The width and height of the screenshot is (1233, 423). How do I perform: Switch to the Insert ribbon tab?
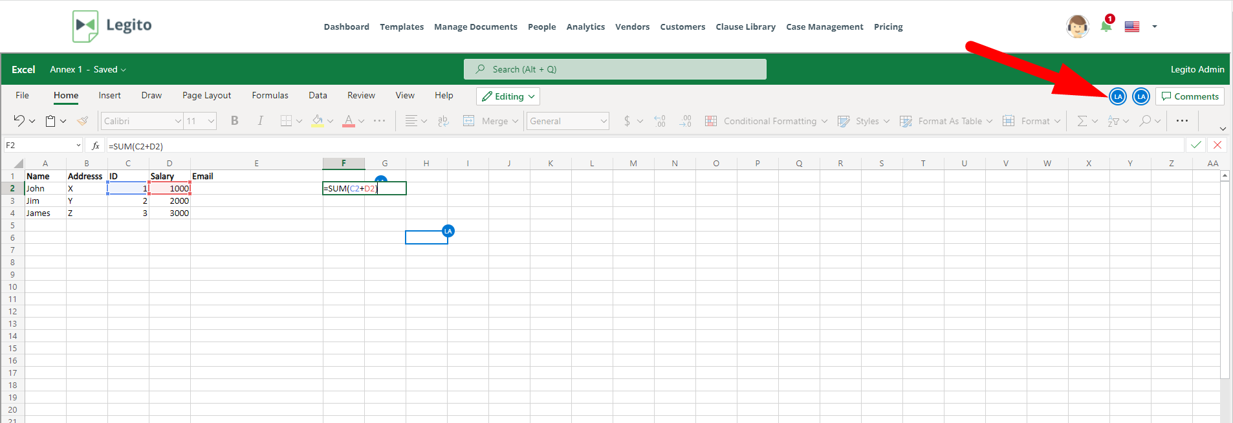(109, 95)
